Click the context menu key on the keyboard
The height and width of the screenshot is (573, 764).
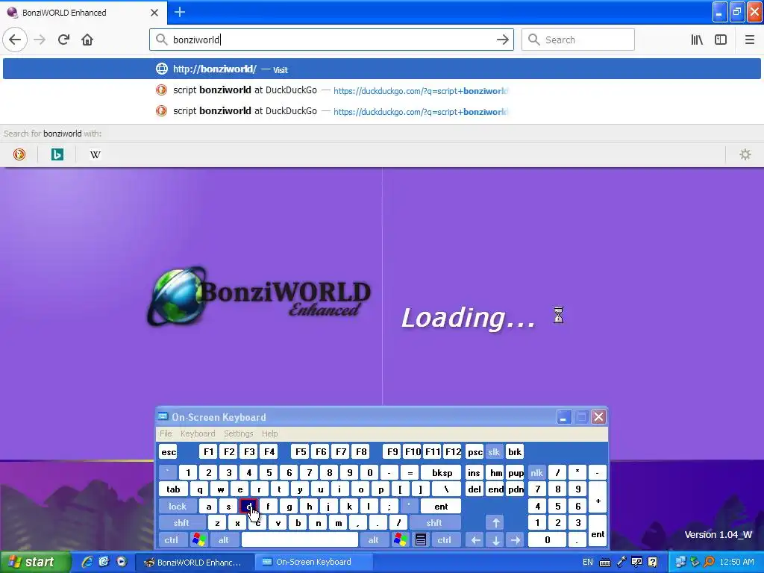(421, 540)
